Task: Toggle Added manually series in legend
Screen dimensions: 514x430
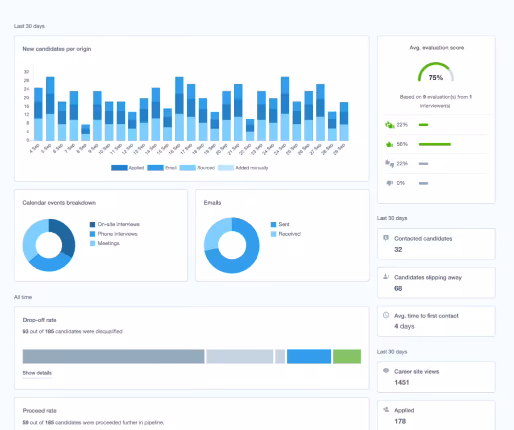Action: 243,168
